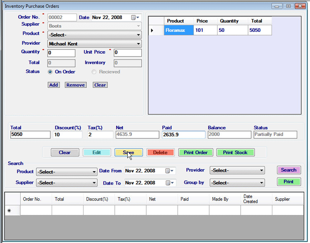
Task: Click the Discount(%) column header in results grid
Action: click(99, 199)
